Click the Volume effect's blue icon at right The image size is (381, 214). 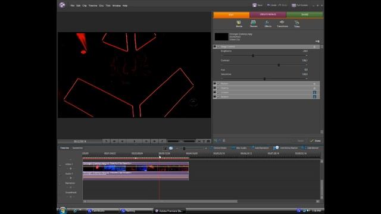314,93
